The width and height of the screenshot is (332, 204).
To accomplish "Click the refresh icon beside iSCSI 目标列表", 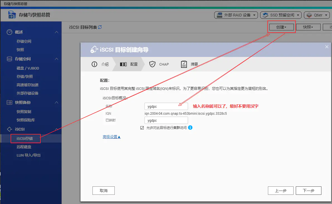I will pos(100,27).
